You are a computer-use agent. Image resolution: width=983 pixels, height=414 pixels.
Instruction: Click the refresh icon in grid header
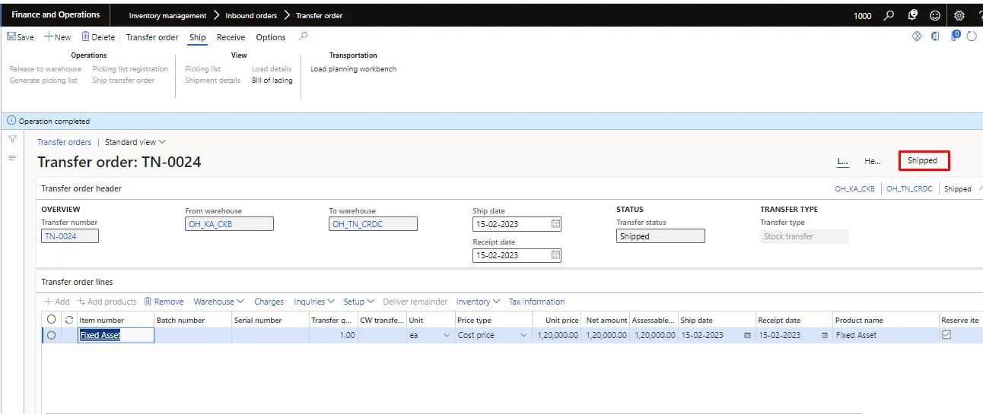point(69,320)
